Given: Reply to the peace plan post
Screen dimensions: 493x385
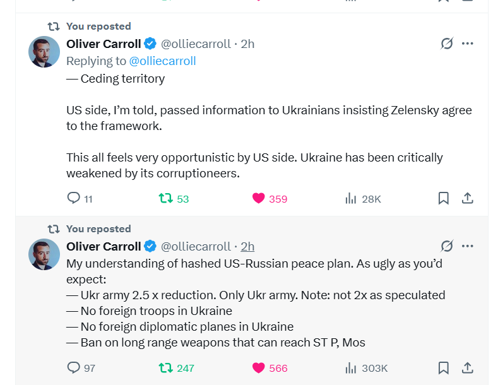Looking at the screenshot, I should click(74, 367).
